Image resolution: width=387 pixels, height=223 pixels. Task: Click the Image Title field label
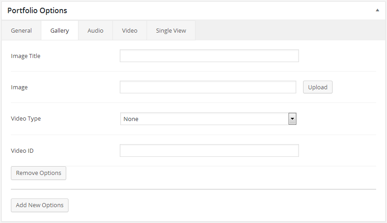(x=25, y=56)
